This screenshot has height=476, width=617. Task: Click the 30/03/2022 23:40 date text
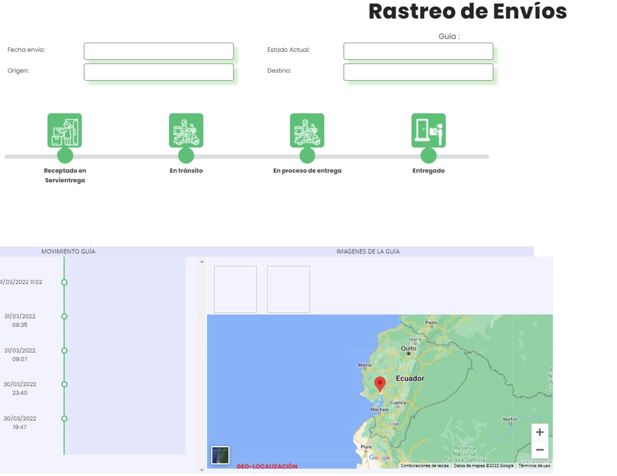click(20, 388)
